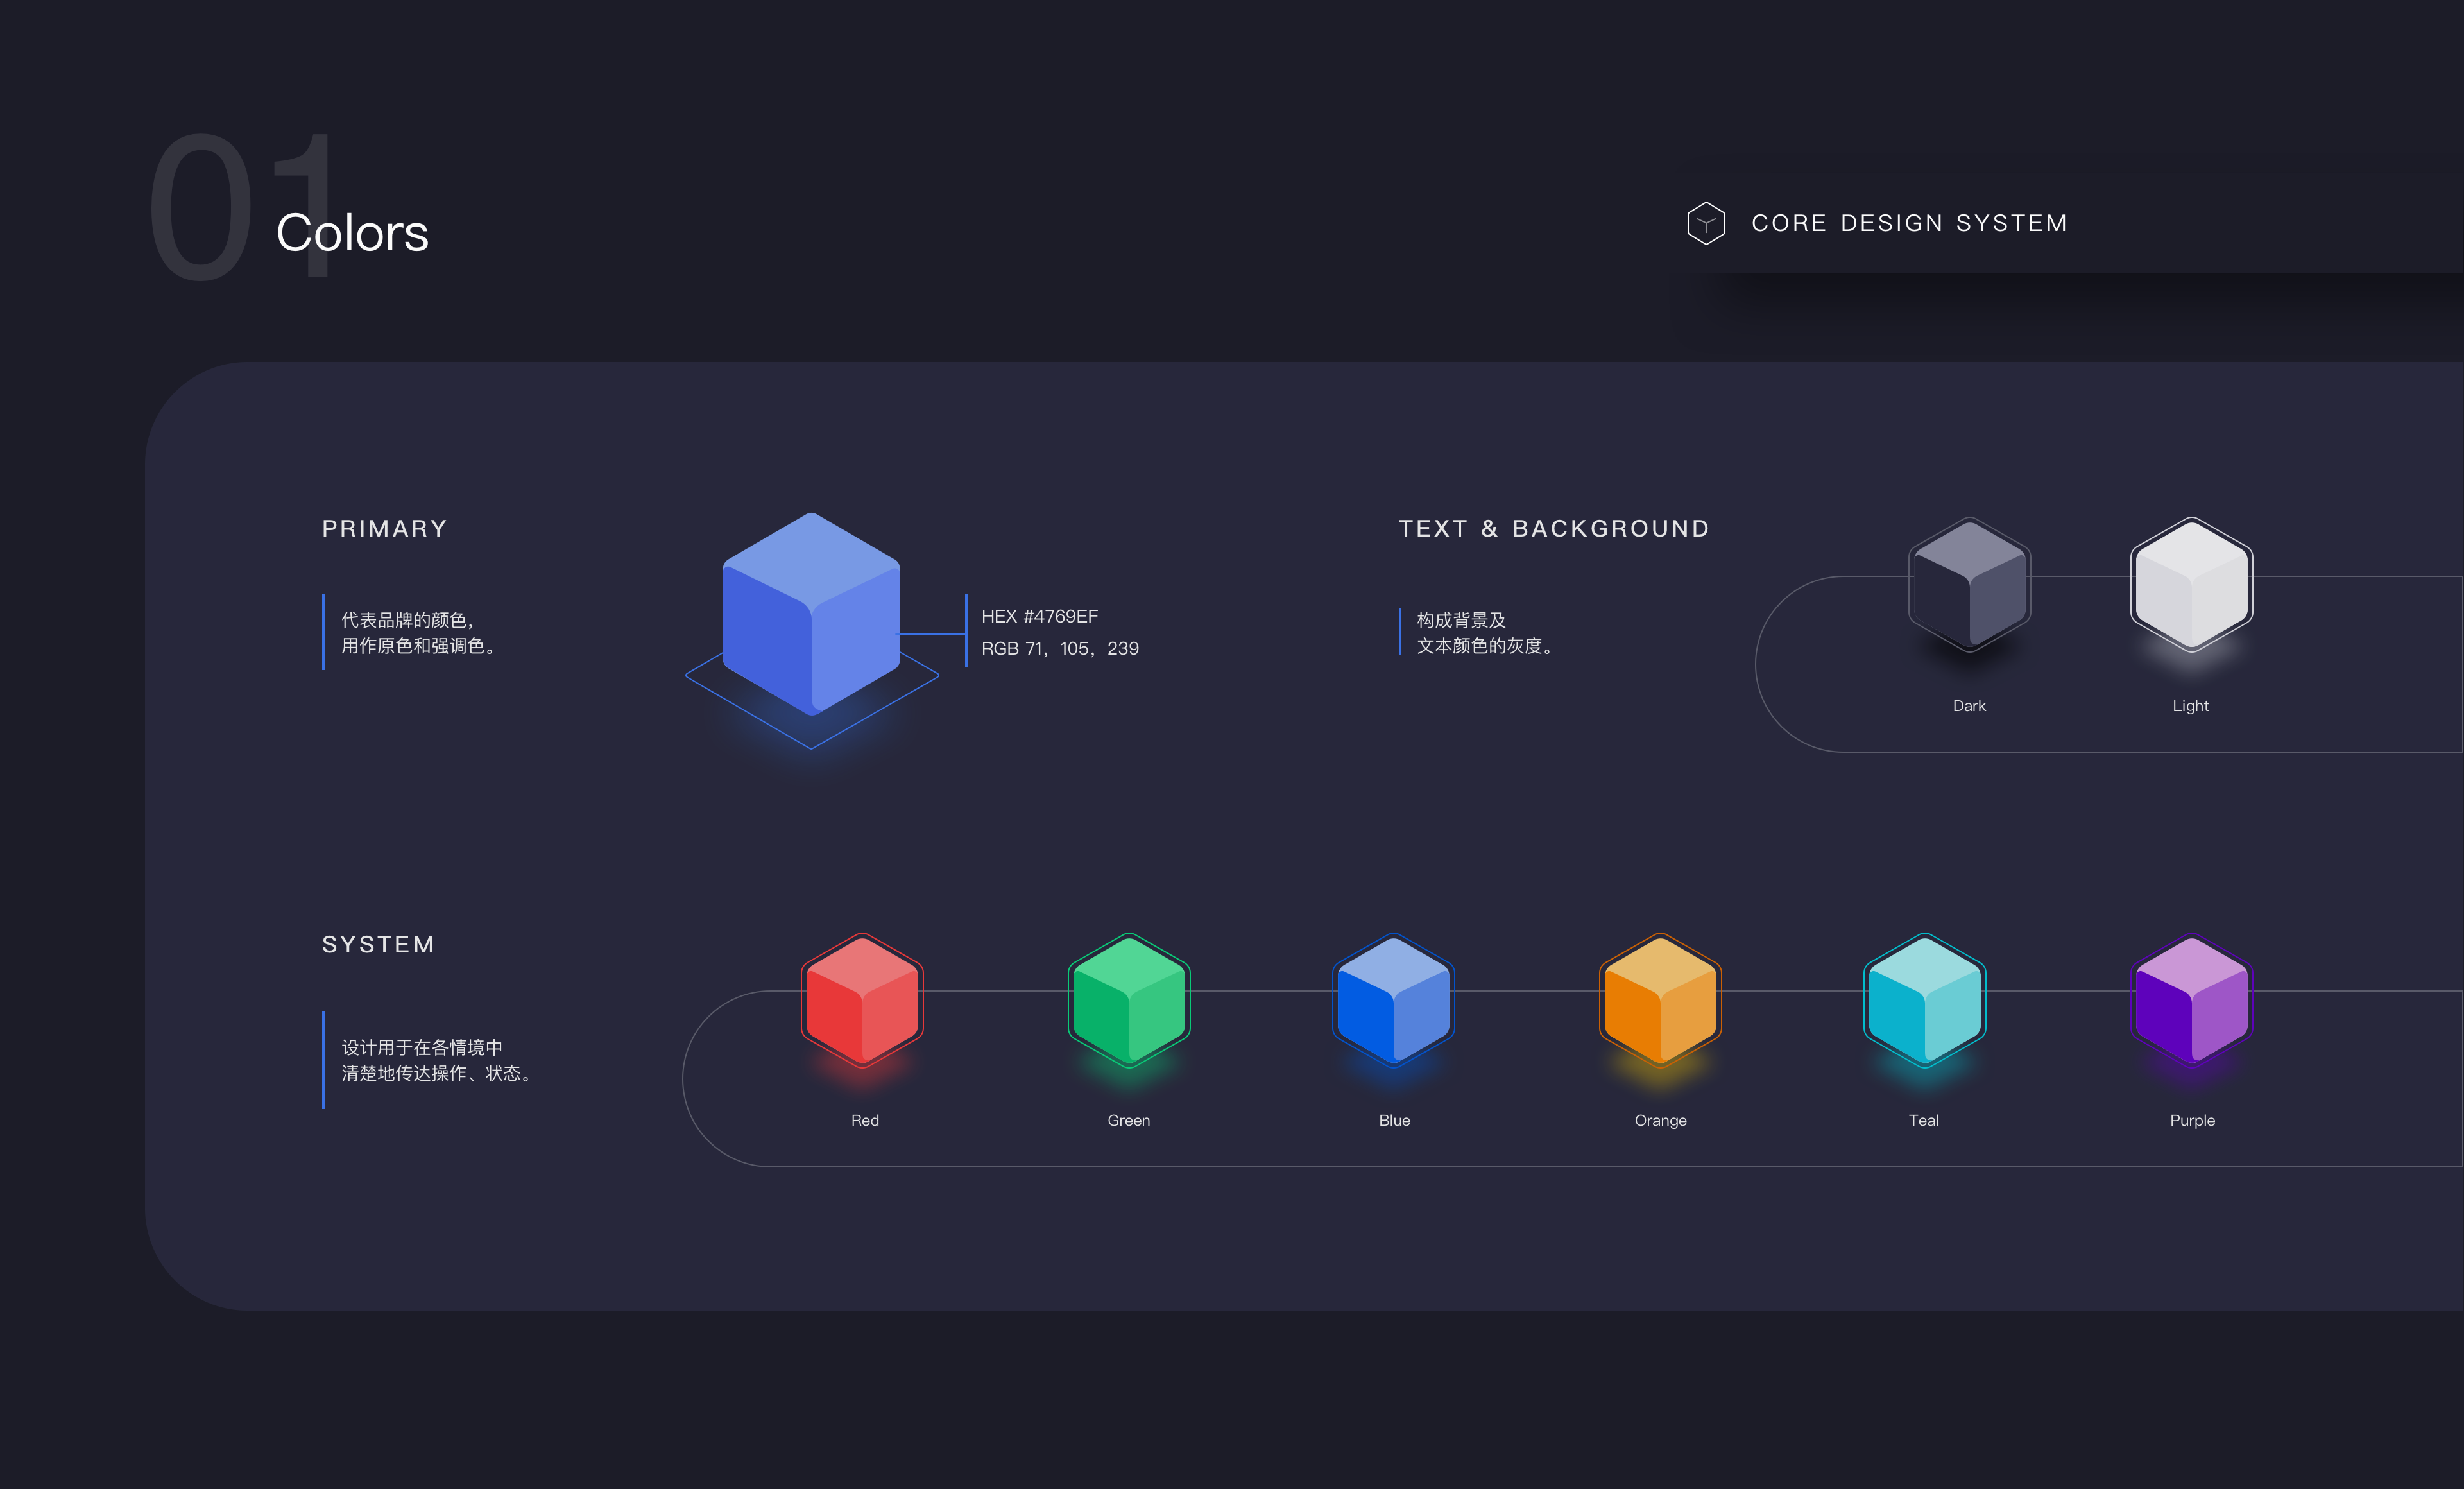The width and height of the screenshot is (2464, 1489).
Task: Select the Blue system color cube
Action: coord(1393,1000)
